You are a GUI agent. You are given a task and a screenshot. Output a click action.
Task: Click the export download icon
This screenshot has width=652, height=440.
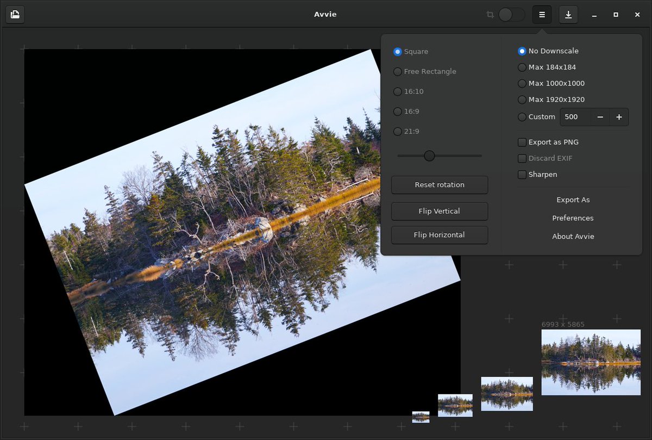pyautogui.click(x=568, y=15)
